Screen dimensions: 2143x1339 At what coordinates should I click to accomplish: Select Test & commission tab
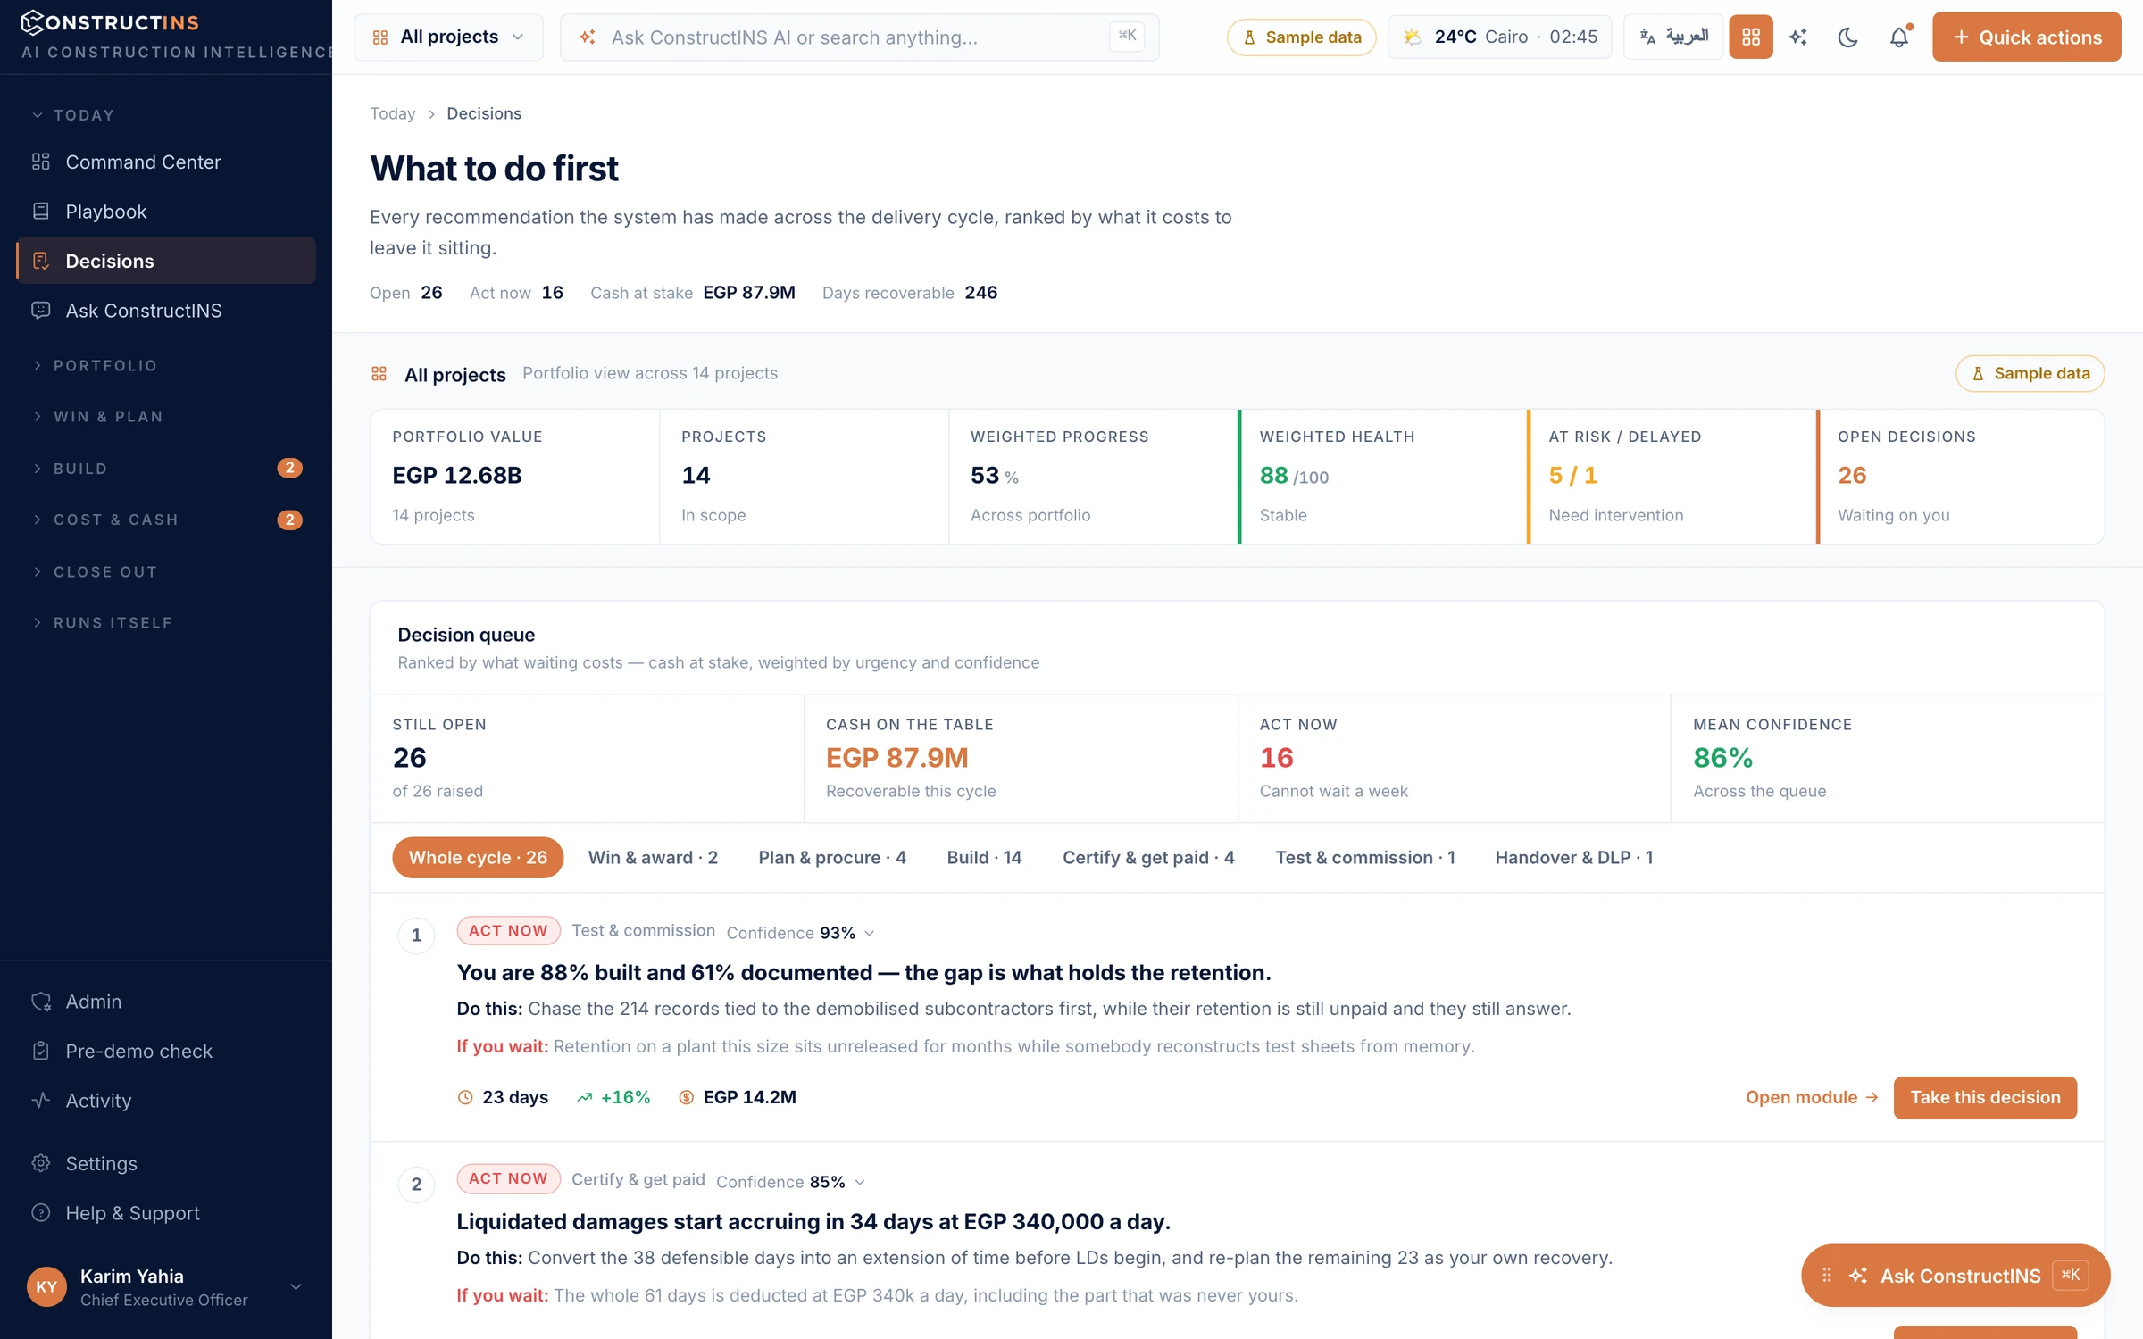(x=1365, y=858)
